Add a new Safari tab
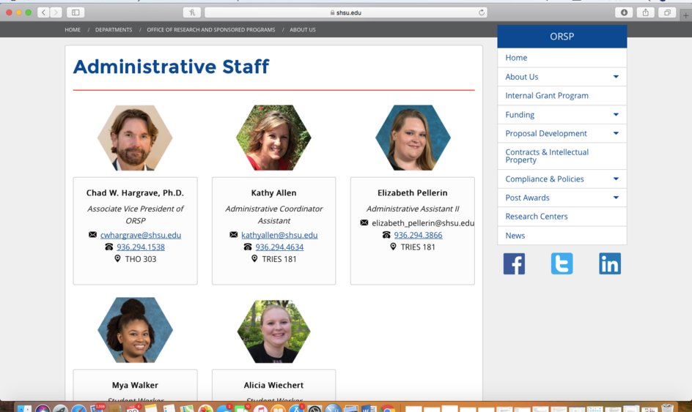This screenshot has width=692, height=412. pos(686,15)
